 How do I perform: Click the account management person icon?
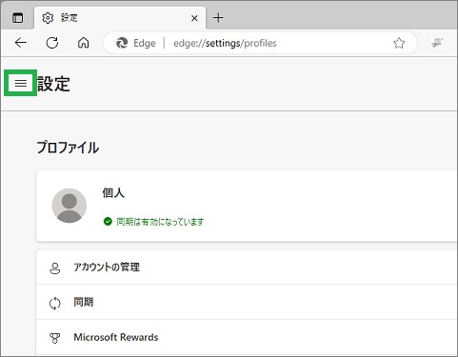pos(55,268)
